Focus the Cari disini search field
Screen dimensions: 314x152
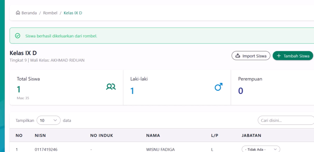tap(285, 120)
